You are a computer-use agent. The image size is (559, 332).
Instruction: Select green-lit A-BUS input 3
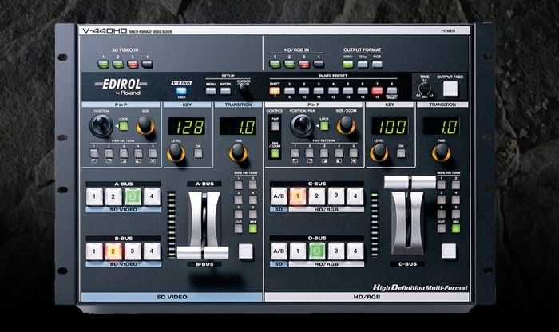(133, 196)
